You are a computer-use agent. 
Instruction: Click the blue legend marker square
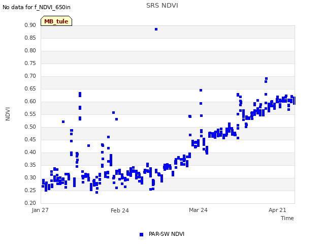[141, 234]
